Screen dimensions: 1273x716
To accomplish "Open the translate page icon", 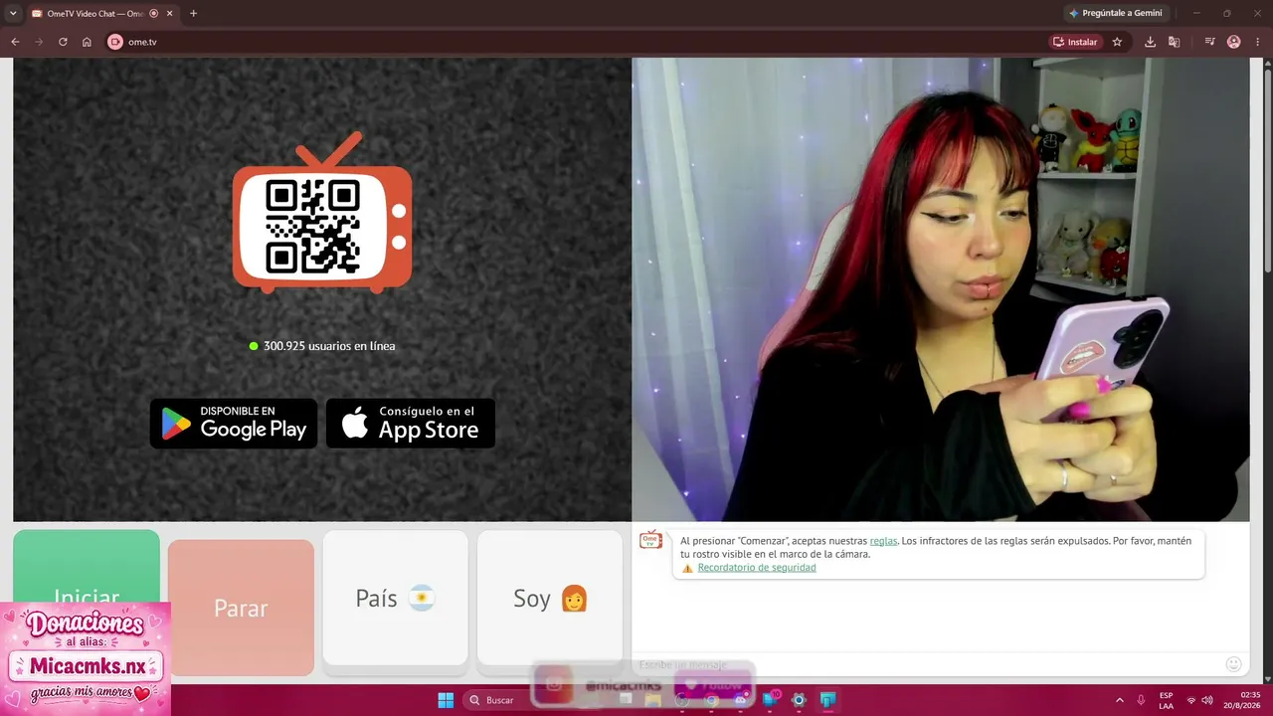I will 1175,42.
